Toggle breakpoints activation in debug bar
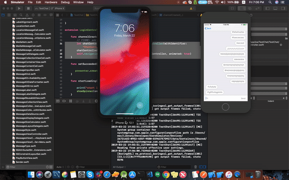This screenshot has width=289, height=180. pyautogui.click(x=64, y=101)
